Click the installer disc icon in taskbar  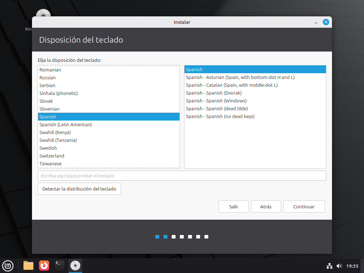(x=75, y=266)
